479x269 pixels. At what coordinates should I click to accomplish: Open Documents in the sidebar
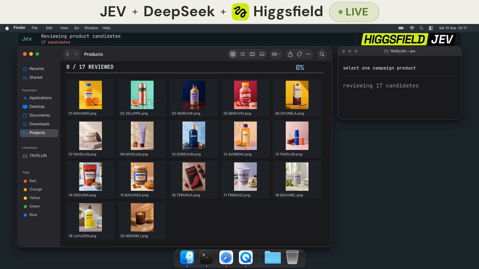click(39, 115)
